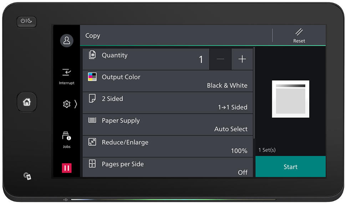Viewport: 346px width, 203px height.
Task: Tap the '1 Set(s)' label
Action: 267,150
